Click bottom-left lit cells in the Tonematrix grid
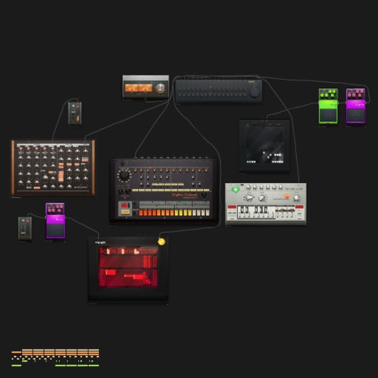378x378 pixels. pos(251,162)
